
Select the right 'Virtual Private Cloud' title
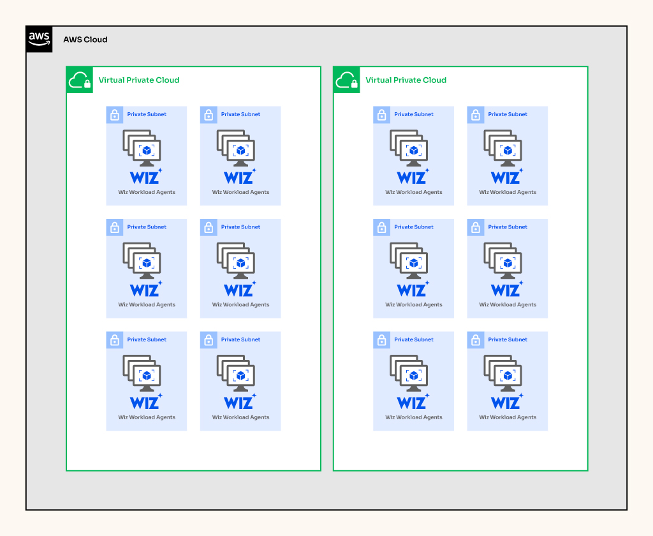click(406, 80)
